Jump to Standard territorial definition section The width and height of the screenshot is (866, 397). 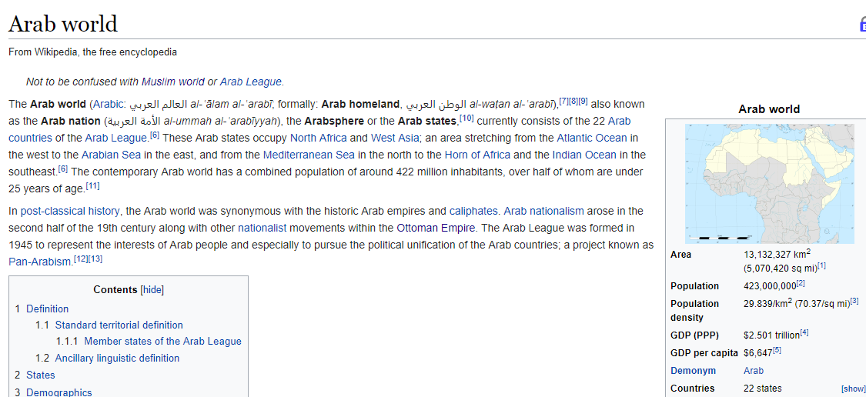119,325
